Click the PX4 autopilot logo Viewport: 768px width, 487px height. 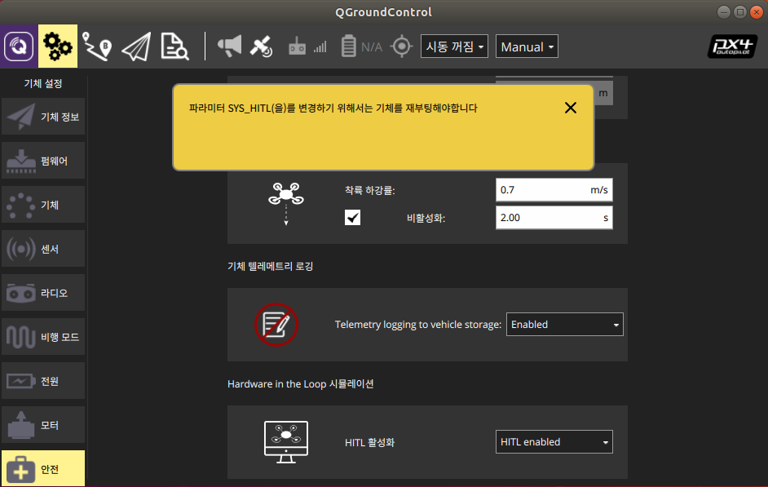pos(732,46)
